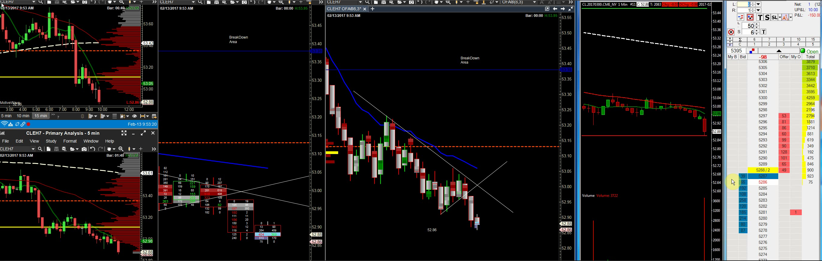
Task: Toggle the candlestick grid icon in the chart bottom toolbar
Action: 82,116
